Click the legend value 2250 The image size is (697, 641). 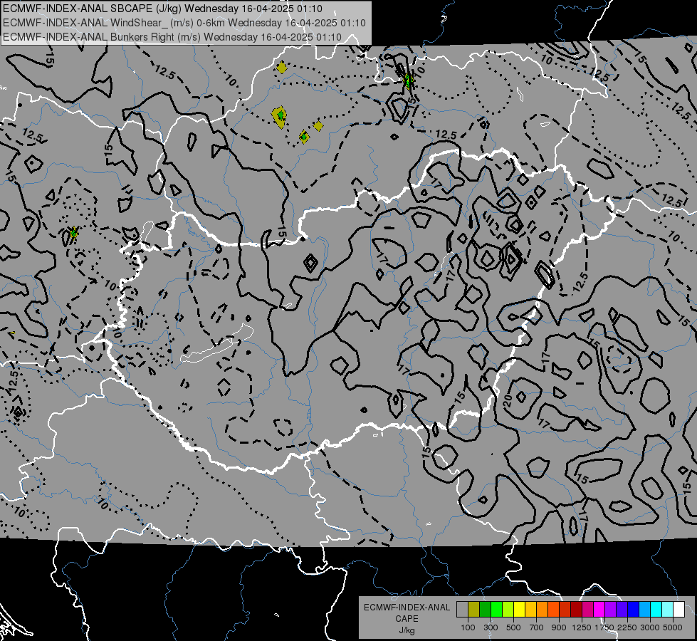[x=628, y=627]
